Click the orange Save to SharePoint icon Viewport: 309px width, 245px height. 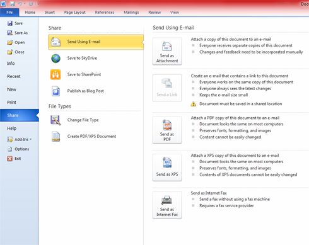55,74
